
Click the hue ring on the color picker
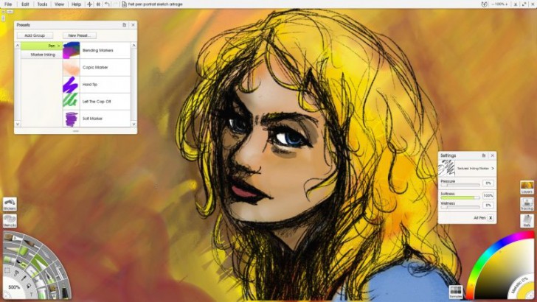click(485, 256)
